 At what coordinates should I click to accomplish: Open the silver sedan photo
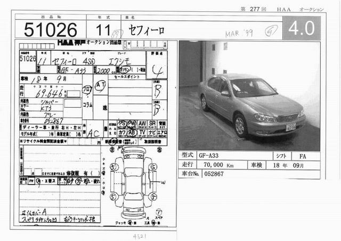[249, 95]
